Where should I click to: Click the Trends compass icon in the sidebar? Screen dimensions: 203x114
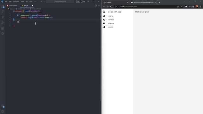click(x=104, y=20)
